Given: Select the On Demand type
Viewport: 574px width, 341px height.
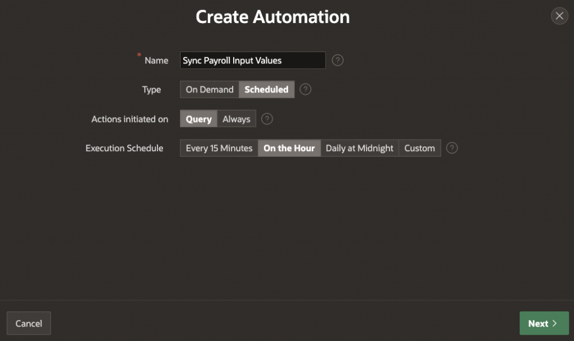Looking at the screenshot, I should pyautogui.click(x=210, y=90).
